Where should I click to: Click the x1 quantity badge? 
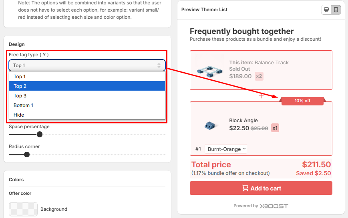pos(275,128)
